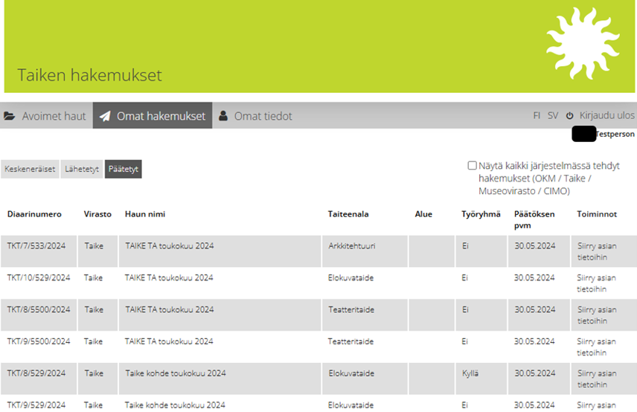Click the person icon beside Omat tiedot
This screenshot has width=637, height=412.
[x=223, y=117]
